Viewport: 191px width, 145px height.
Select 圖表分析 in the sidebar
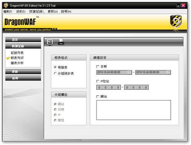click(x=17, y=63)
